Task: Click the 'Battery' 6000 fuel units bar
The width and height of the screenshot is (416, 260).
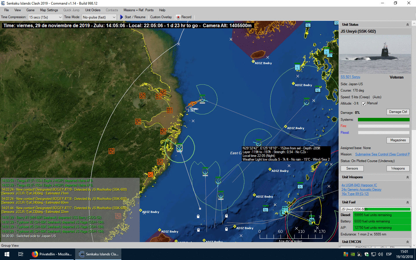Action: coord(382,221)
